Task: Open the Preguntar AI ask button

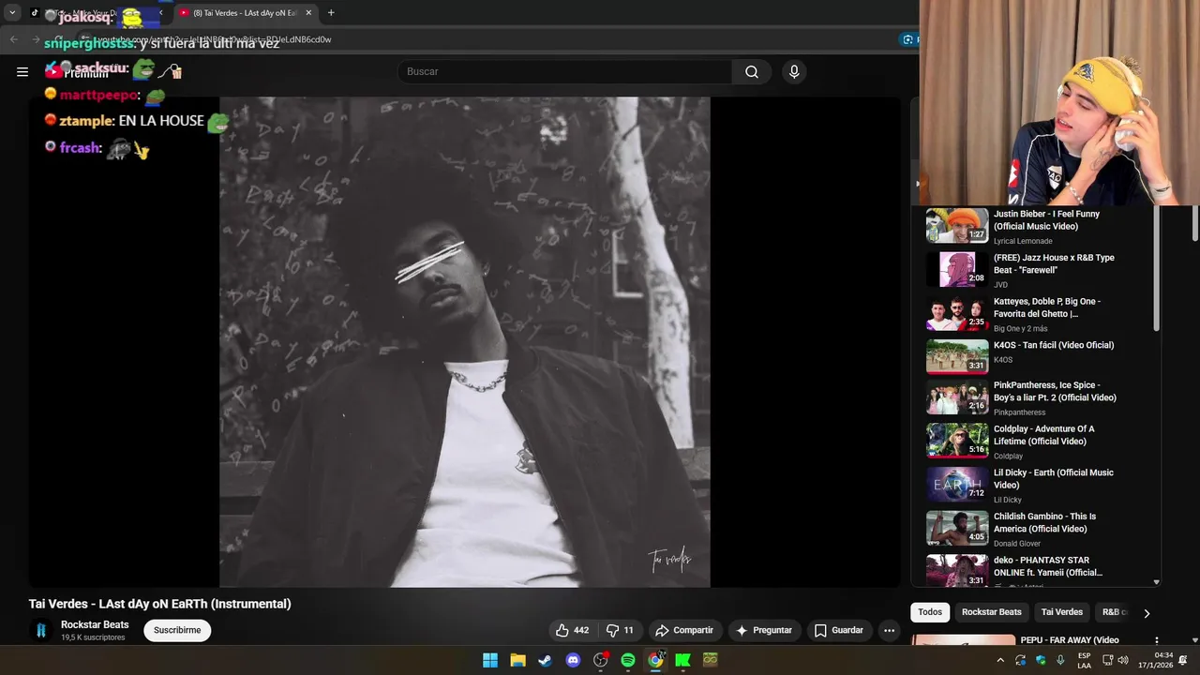Action: click(x=764, y=630)
